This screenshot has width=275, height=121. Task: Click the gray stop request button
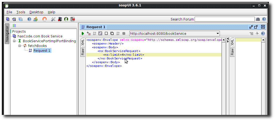coord(124,33)
